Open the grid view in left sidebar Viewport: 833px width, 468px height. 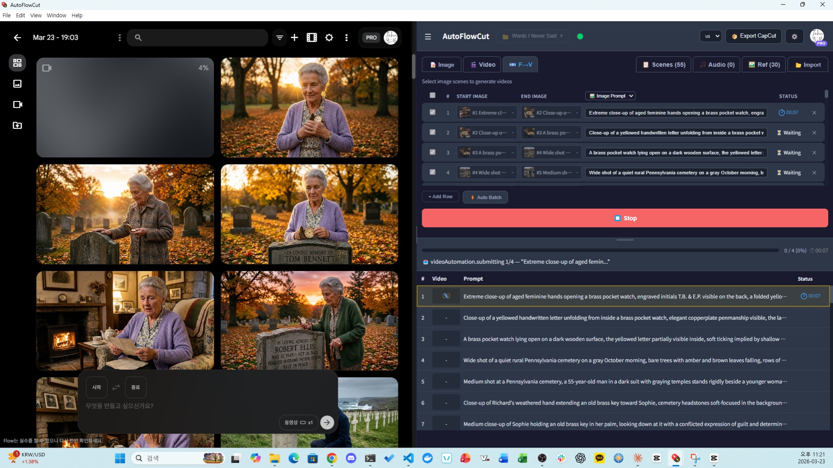(17, 63)
